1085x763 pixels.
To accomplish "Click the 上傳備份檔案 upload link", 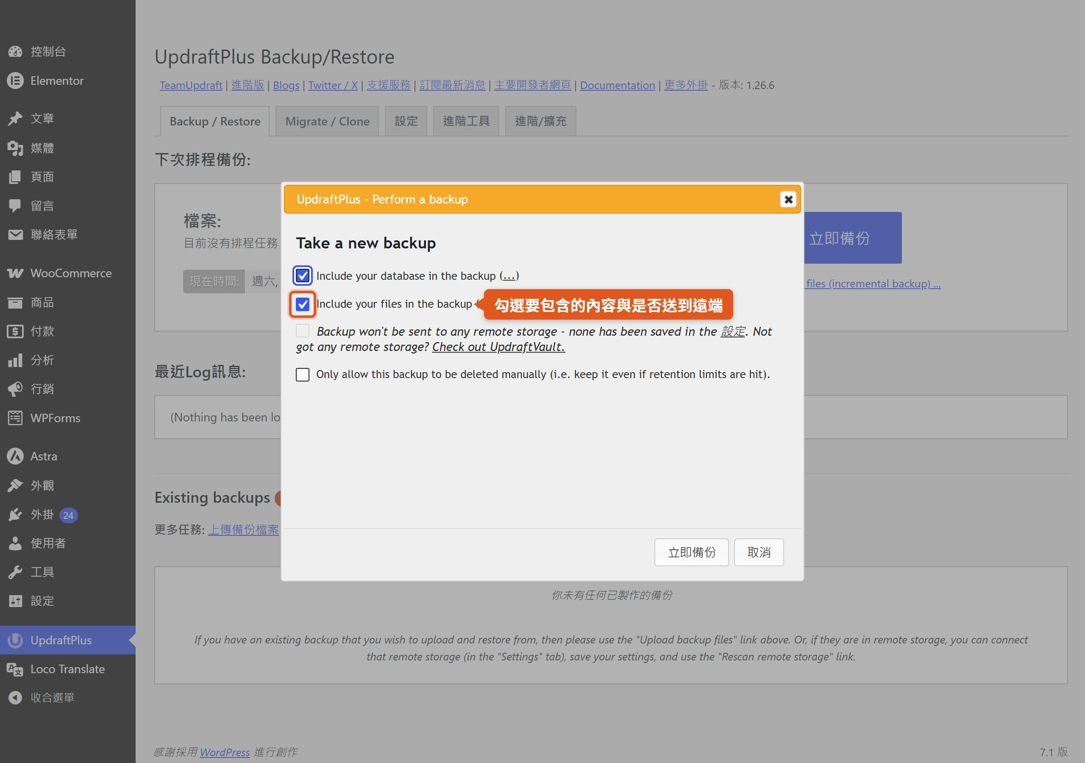I will 243,529.
